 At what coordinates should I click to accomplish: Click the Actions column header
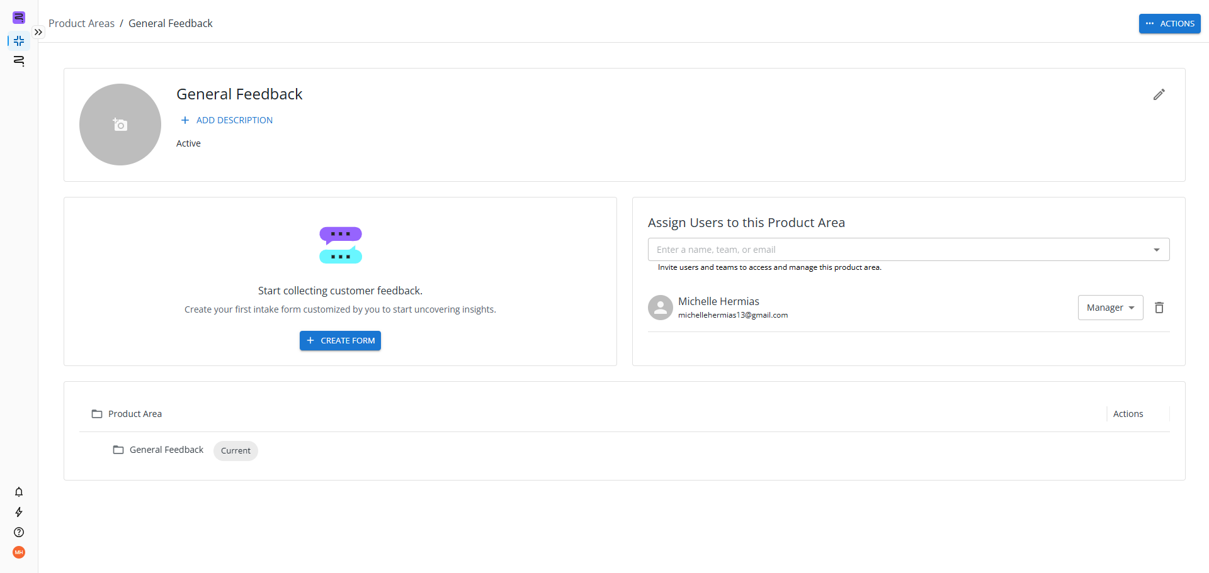point(1128,414)
